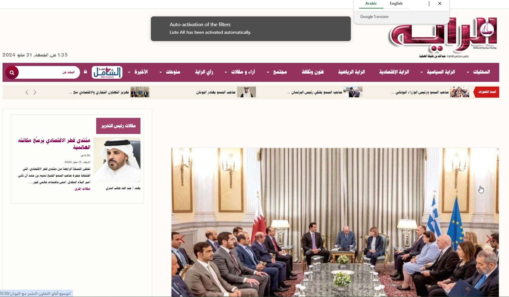Select the Arabic tab in translate popup
Viewport: 509px width, 297px height.
(x=371, y=4)
